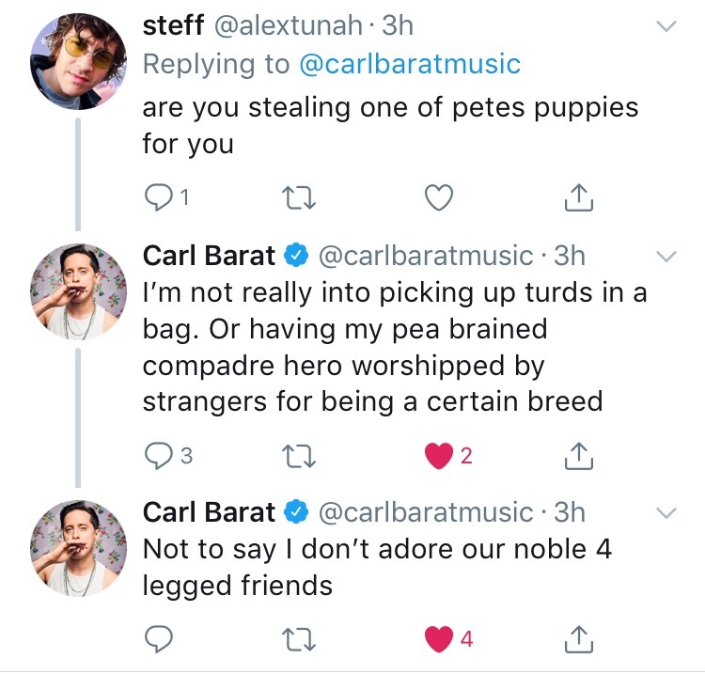Expand options chevron on Carl's turds tweet
This screenshot has height=674, width=705.
[666, 256]
